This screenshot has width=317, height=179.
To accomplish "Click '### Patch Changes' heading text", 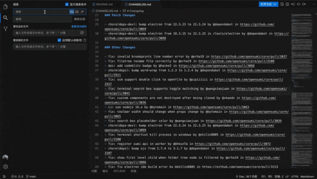I will 120,15.
